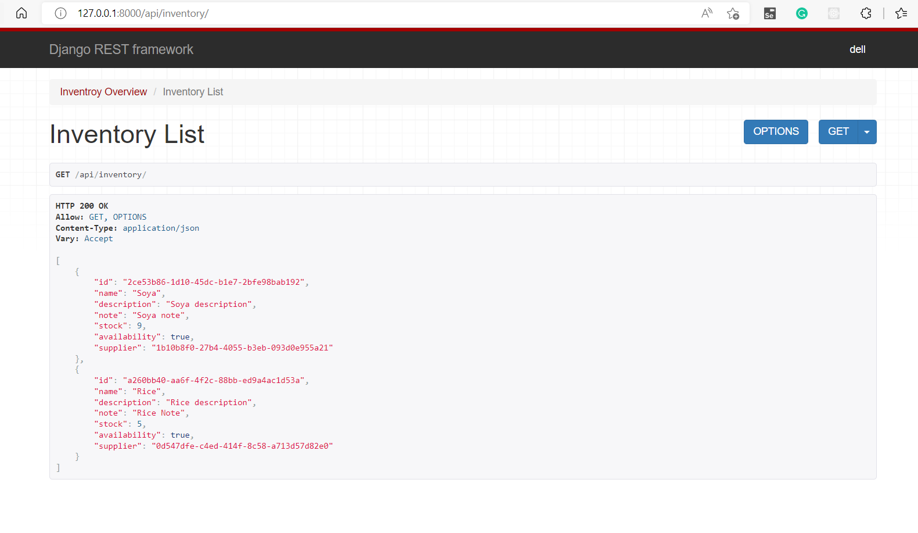The width and height of the screenshot is (918, 533).
Task: Activate the Read aloud icon
Action: [x=707, y=13]
